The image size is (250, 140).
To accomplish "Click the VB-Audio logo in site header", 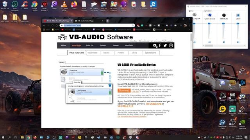I will pyautogui.click(x=62, y=37).
